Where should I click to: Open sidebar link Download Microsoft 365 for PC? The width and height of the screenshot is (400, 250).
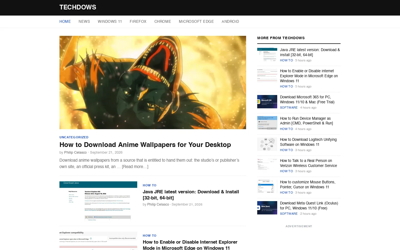(x=307, y=99)
